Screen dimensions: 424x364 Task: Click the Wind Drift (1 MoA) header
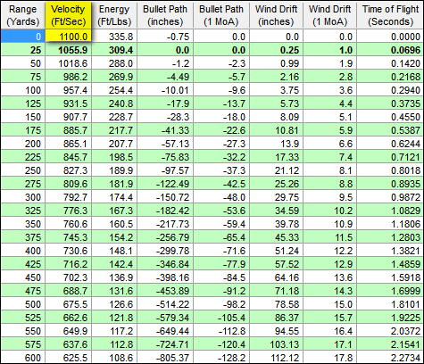329,15
